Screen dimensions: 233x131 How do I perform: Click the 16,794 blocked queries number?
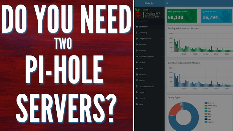[x=210, y=18]
